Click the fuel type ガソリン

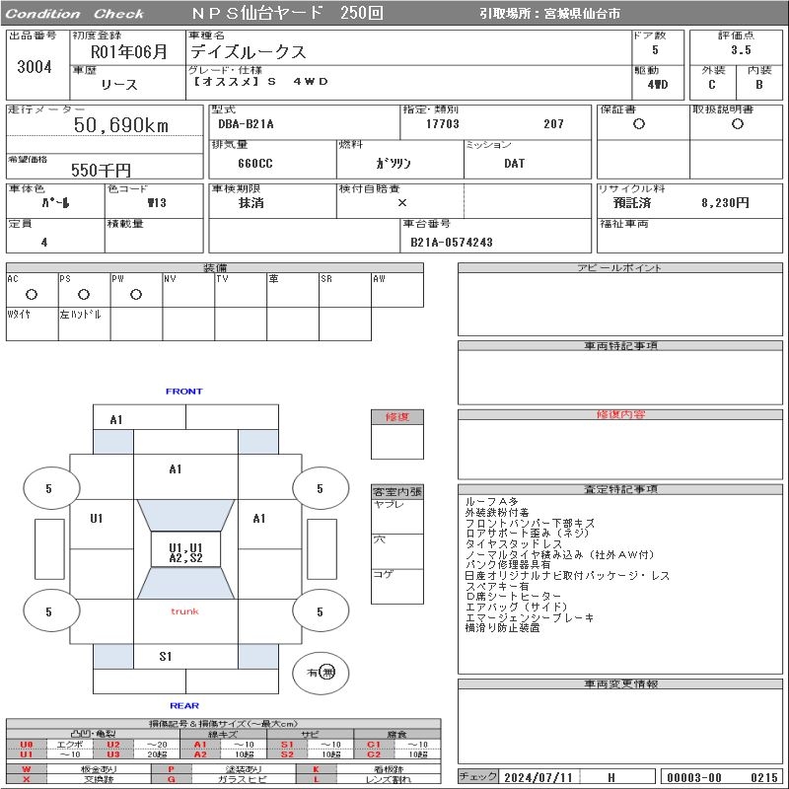(x=393, y=164)
